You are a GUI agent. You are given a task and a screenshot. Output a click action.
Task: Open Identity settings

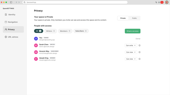13,15
